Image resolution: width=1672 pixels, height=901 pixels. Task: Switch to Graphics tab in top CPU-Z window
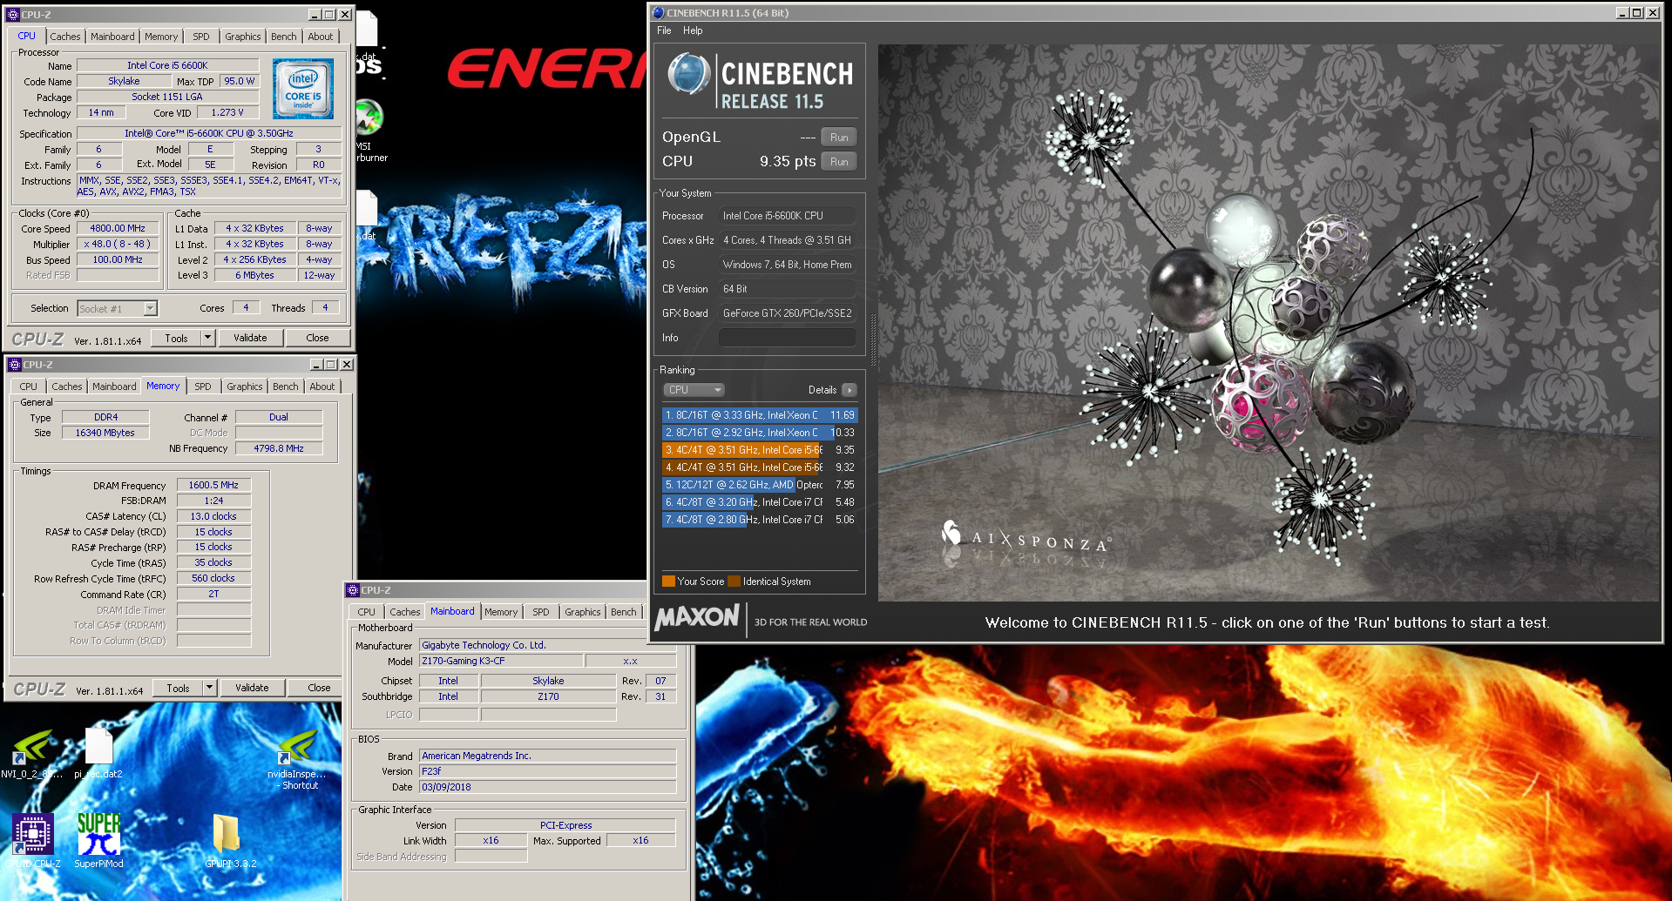point(242,37)
